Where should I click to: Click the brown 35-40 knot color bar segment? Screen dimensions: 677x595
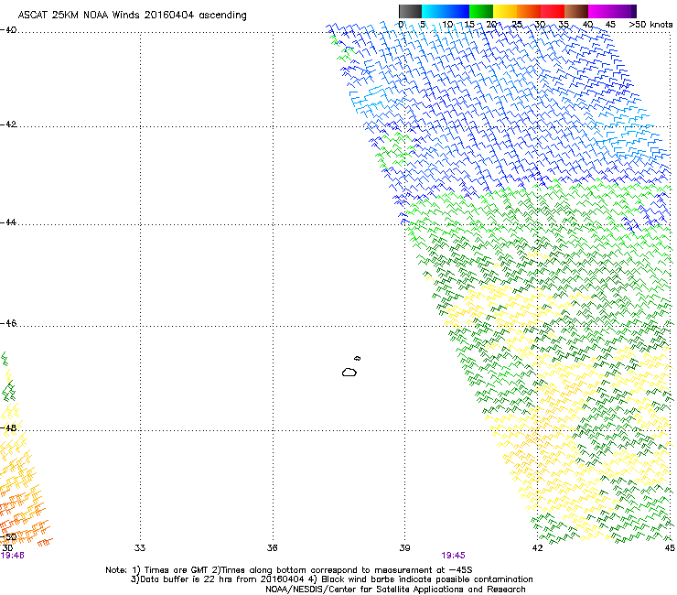576,11
